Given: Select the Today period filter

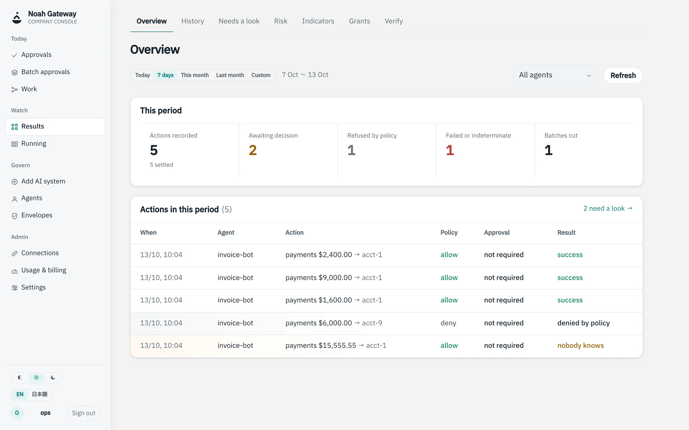Looking at the screenshot, I should click(142, 75).
